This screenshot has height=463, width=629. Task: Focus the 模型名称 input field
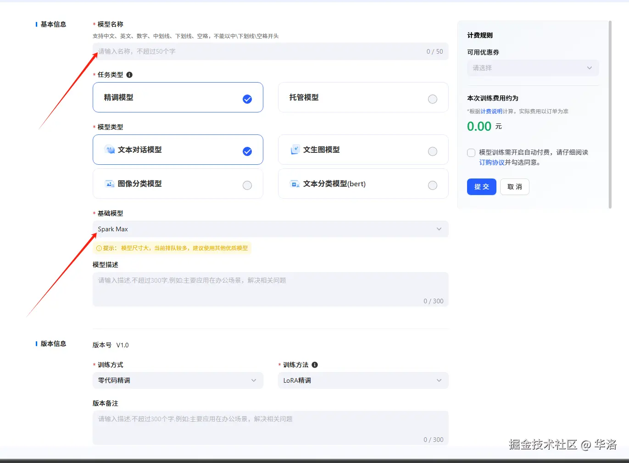pos(271,51)
